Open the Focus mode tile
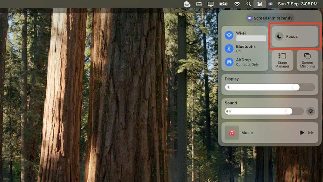The height and width of the screenshot is (182, 323). click(x=295, y=36)
